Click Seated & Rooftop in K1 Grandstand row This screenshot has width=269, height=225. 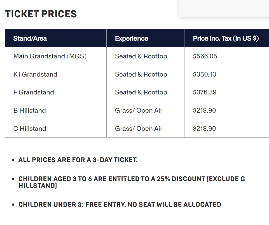pyautogui.click(x=141, y=74)
